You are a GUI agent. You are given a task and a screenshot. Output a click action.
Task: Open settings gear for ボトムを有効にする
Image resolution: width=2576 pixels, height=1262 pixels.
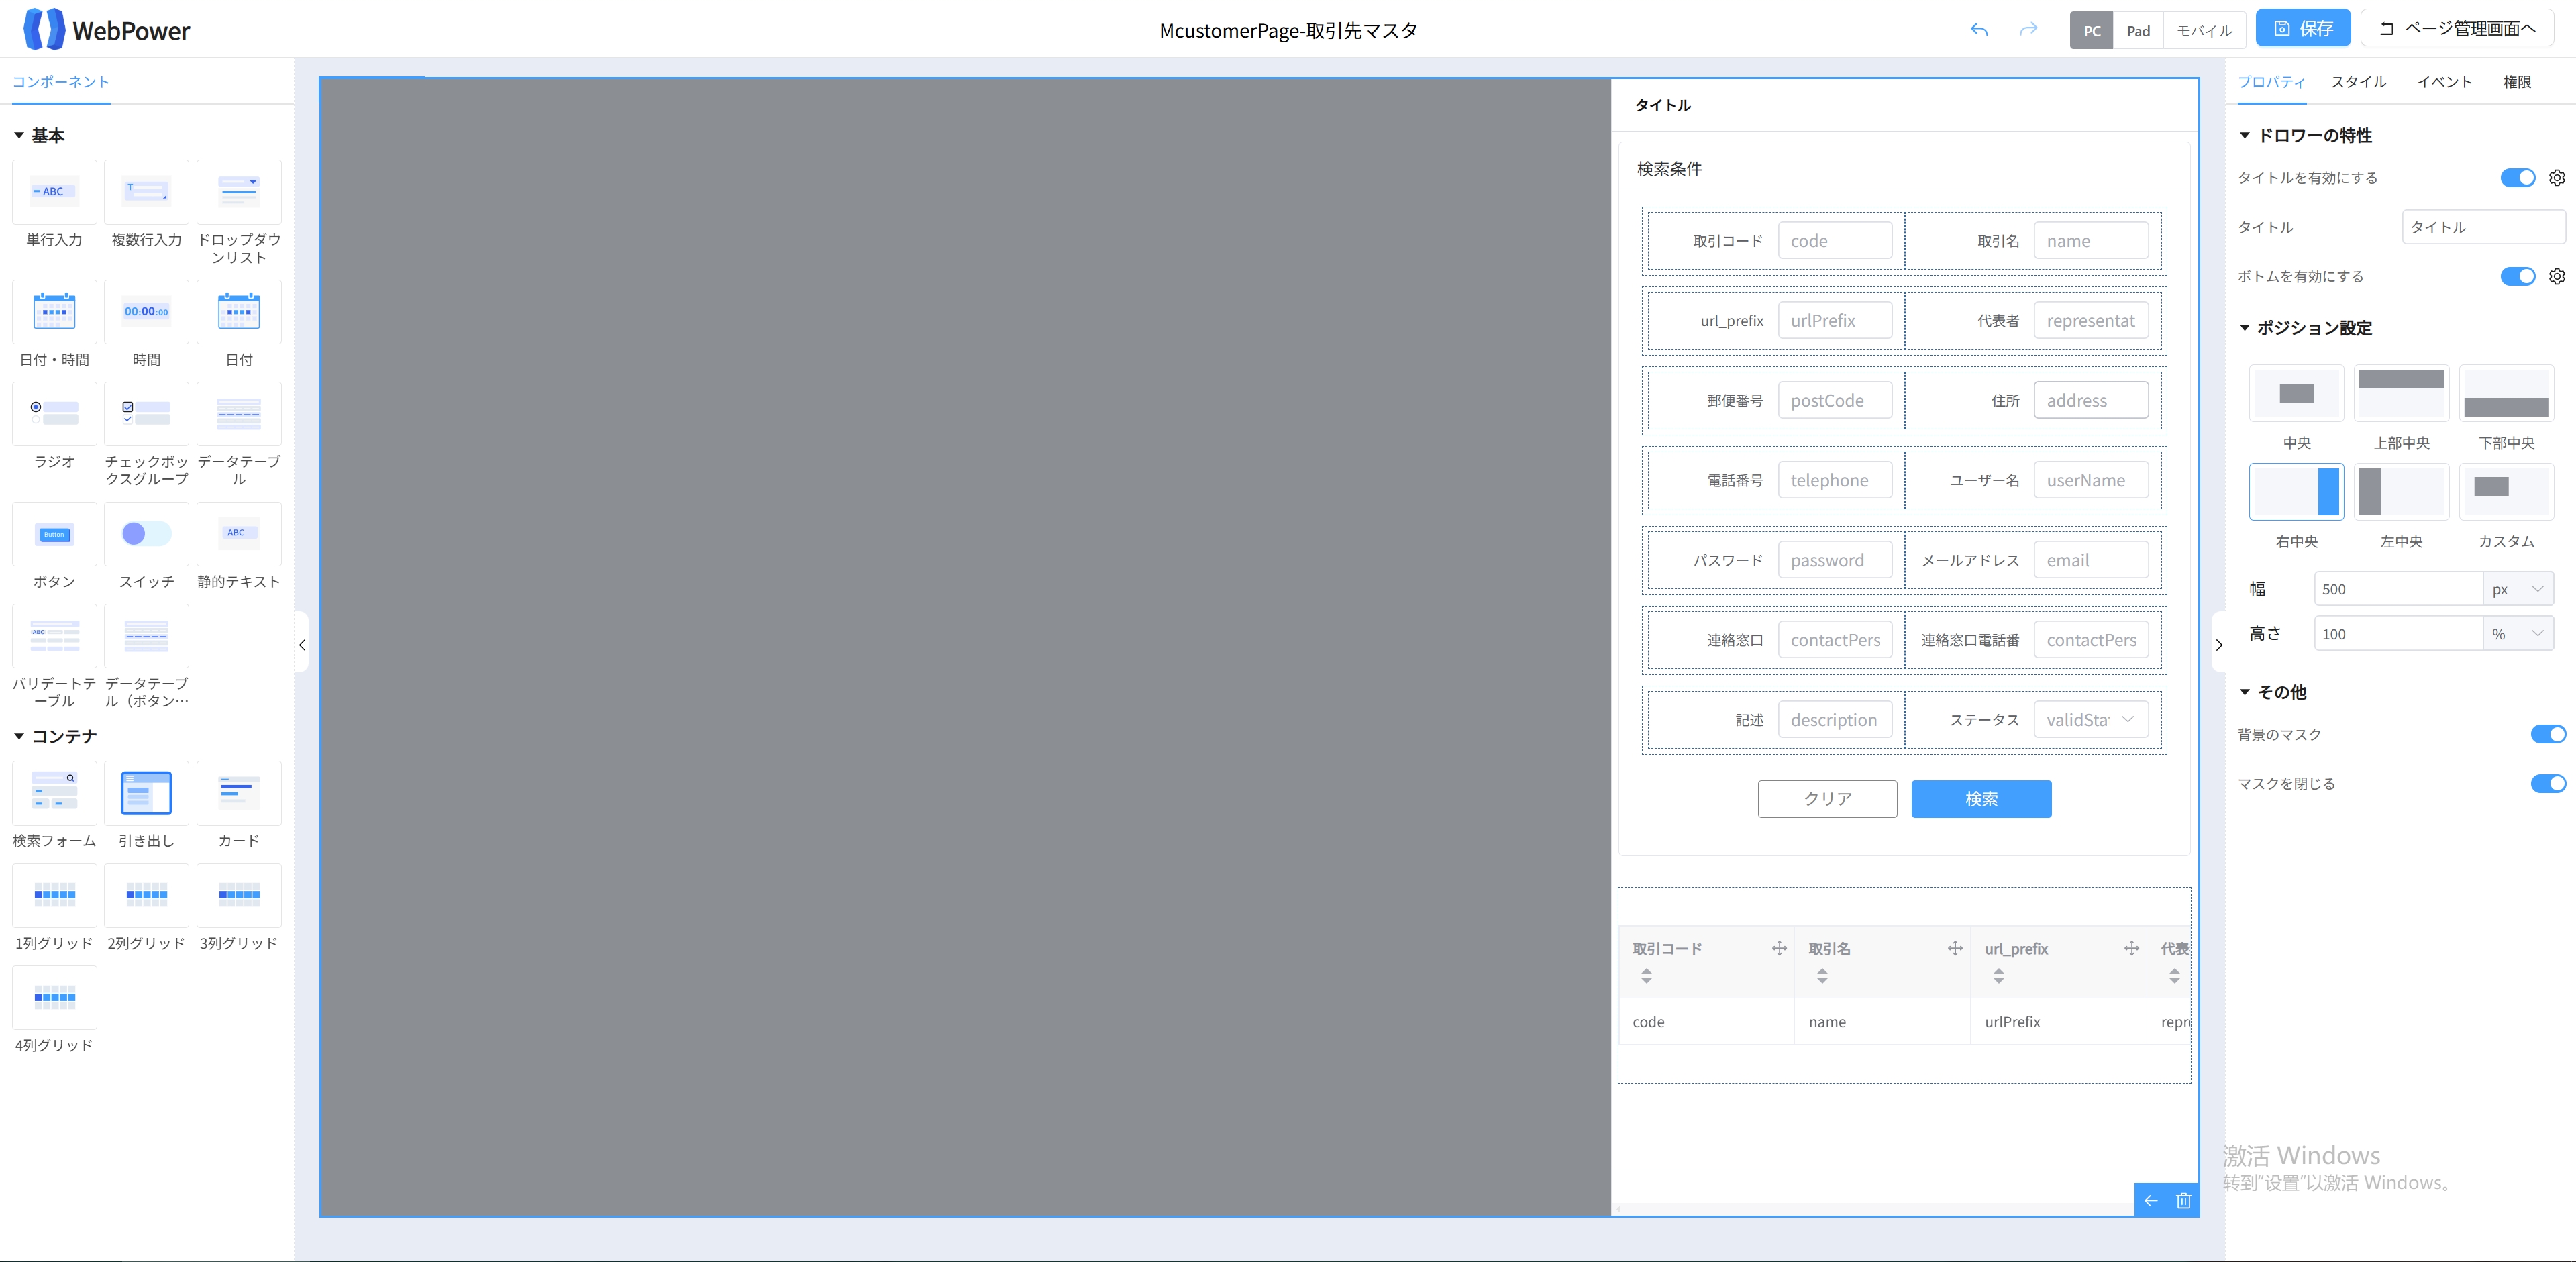pyautogui.click(x=2557, y=277)
